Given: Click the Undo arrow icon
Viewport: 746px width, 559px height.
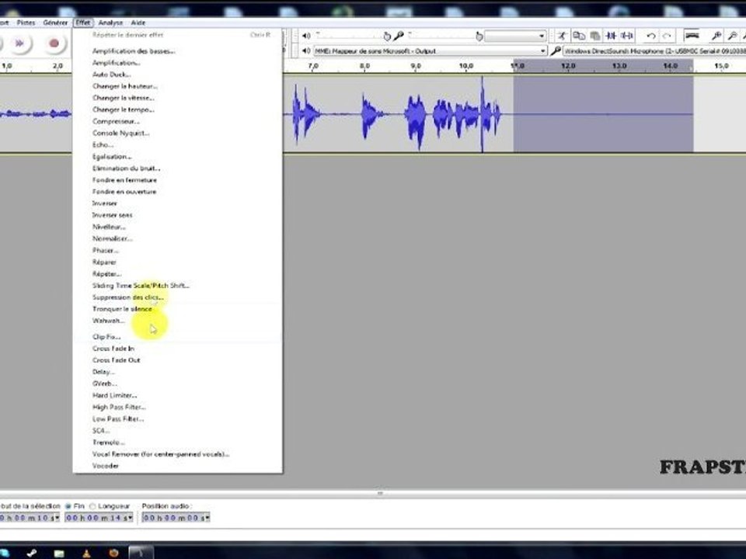Looking at the screenshot, I should (651, 36).
